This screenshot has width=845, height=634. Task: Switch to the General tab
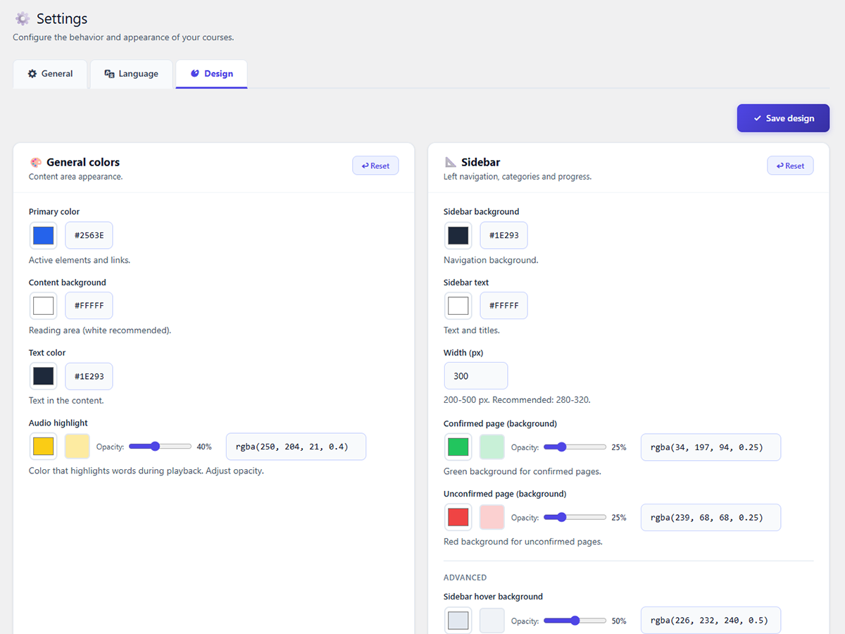(x=50, y=74)
